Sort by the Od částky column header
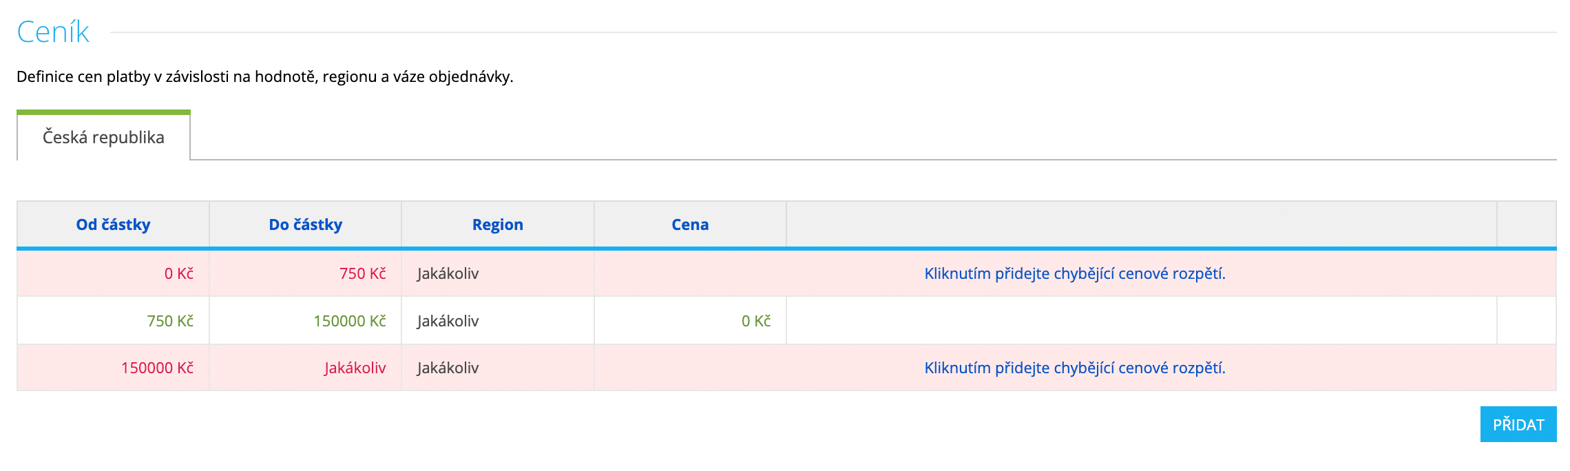Image resolution: width=1570 pixels, height=471 pixels. (113, 224)
